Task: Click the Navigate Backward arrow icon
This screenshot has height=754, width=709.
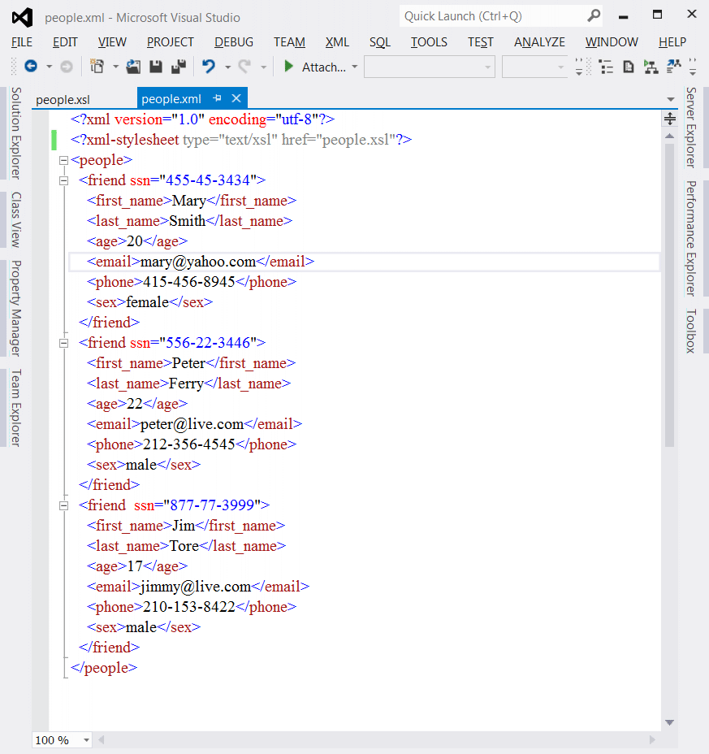Action: (31, 66)
